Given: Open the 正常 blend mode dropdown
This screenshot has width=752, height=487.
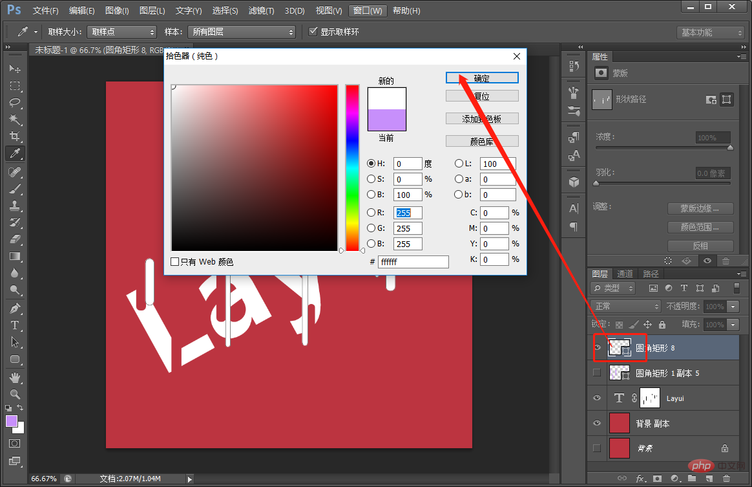Looking at the screenshot, I should pos(627,307).
